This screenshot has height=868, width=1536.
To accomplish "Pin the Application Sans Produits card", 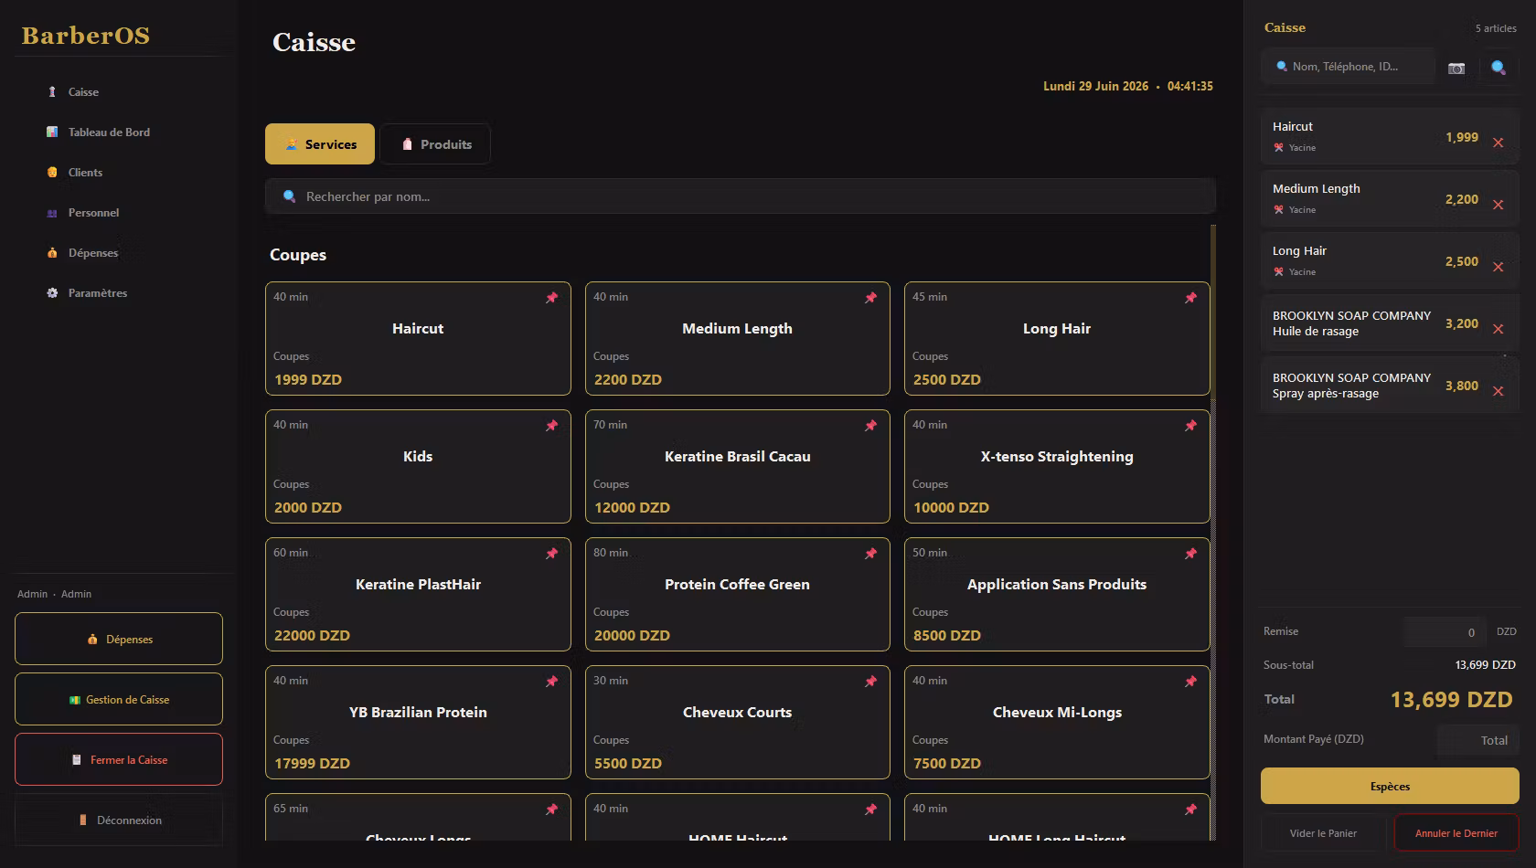I will (1190, 554).
